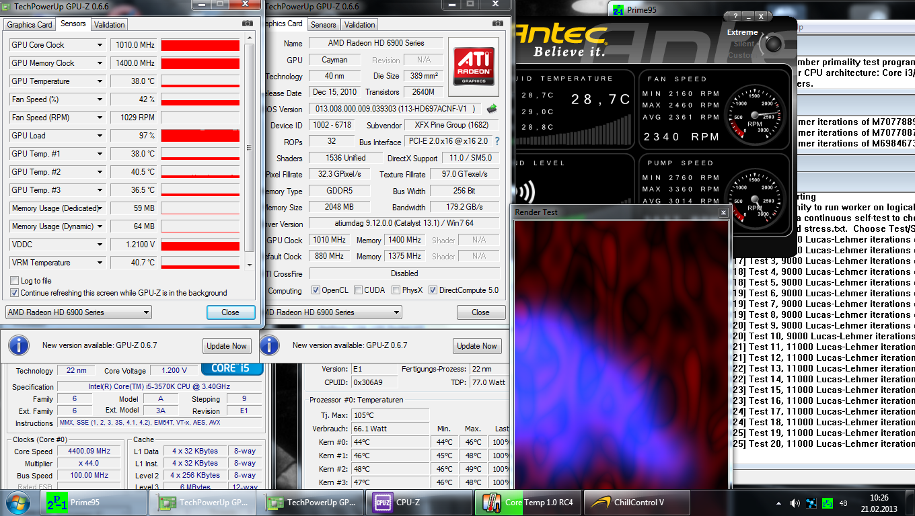Expand the GPU Core Clock sensor dropdown
The width and height of the screenshot is (915, 516).
click(x=100, y=45)
